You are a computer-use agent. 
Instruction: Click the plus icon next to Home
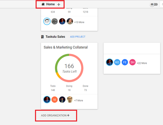59,4
